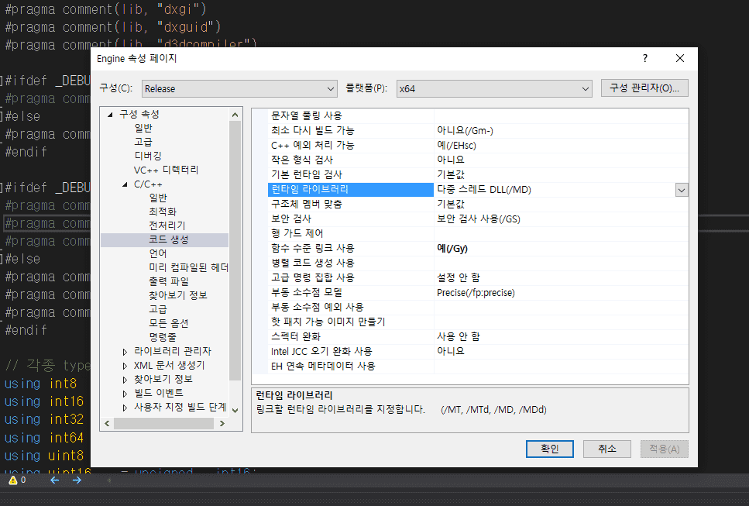Click the tree scroll left arrow
Screen dimensions: 749x506
click(107, 423)
